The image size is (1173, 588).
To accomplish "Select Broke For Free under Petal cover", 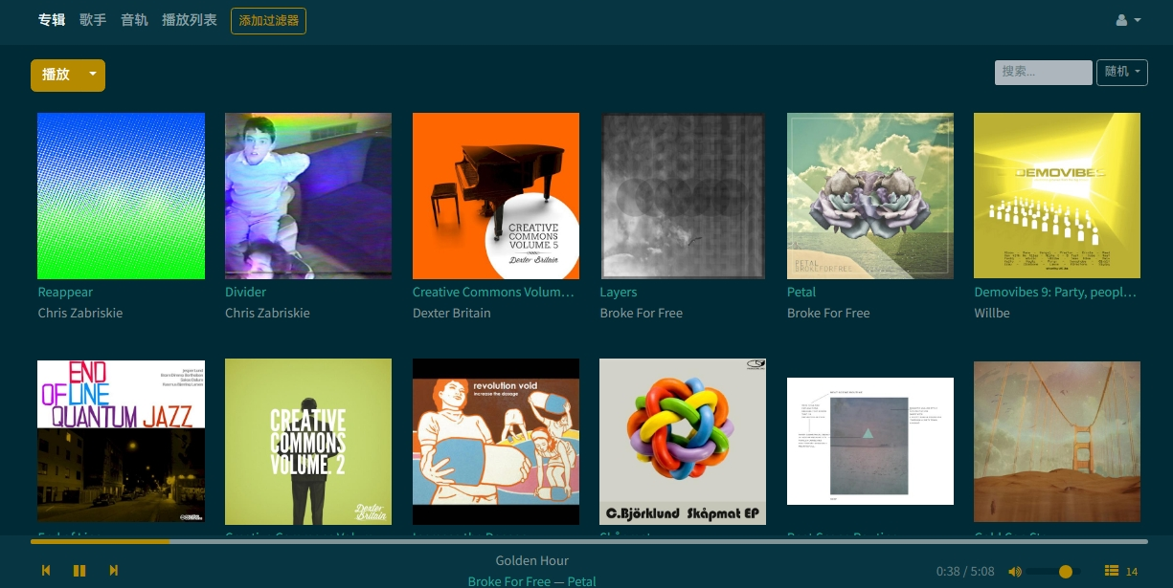I will pos(828,314).
